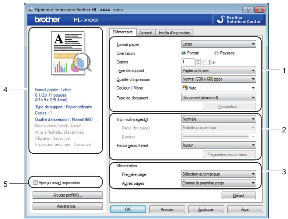The image size is (288, 219).
Task: Click the Assistance... button
Action: point(68,206)
